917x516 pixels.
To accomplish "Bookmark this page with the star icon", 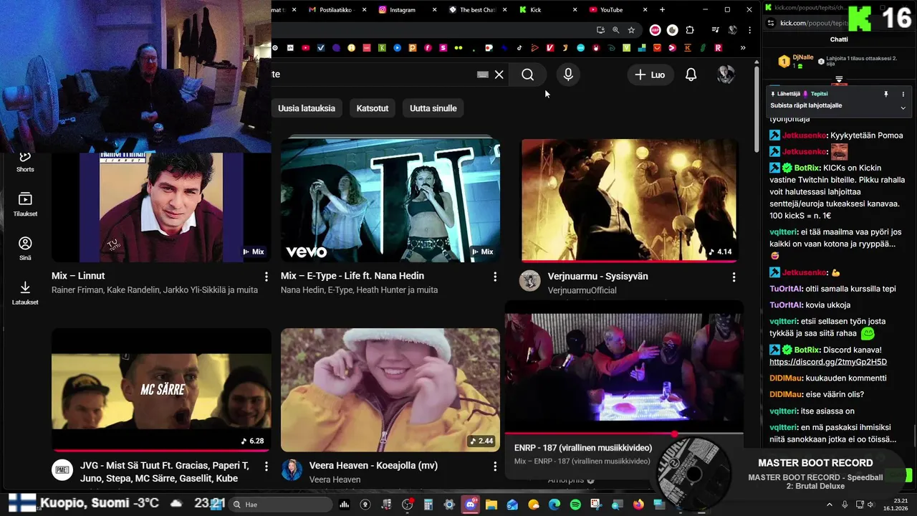I will 631,30.
